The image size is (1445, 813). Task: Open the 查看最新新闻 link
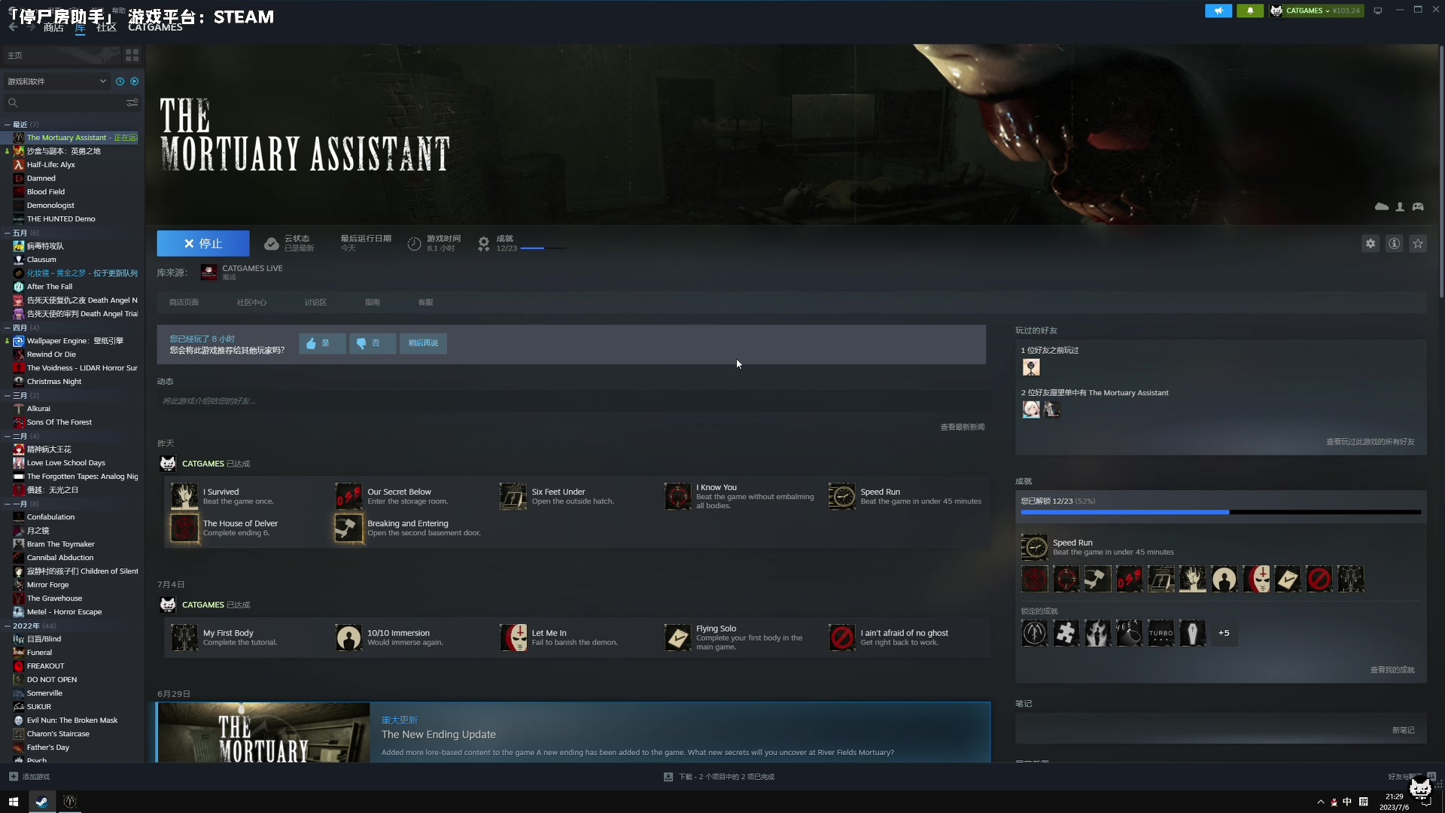click(x=962, y=428)
